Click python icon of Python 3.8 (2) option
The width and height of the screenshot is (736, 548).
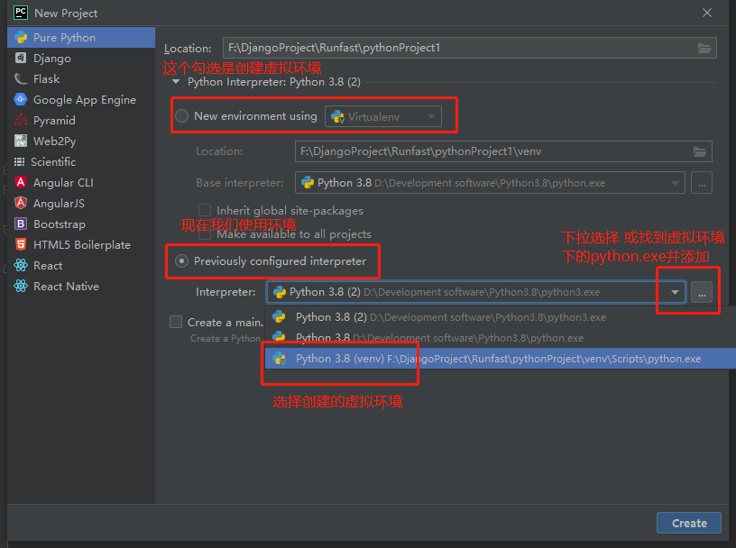(x=280, y=317)
